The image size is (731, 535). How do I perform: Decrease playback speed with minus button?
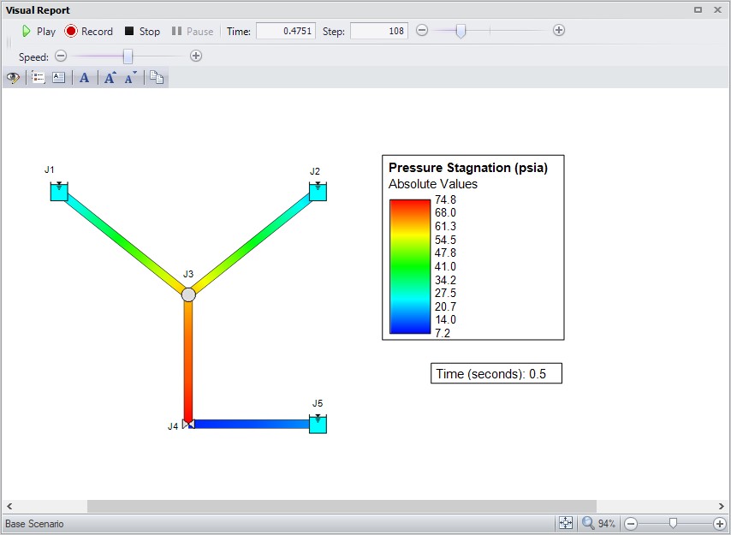click(61, 56)
